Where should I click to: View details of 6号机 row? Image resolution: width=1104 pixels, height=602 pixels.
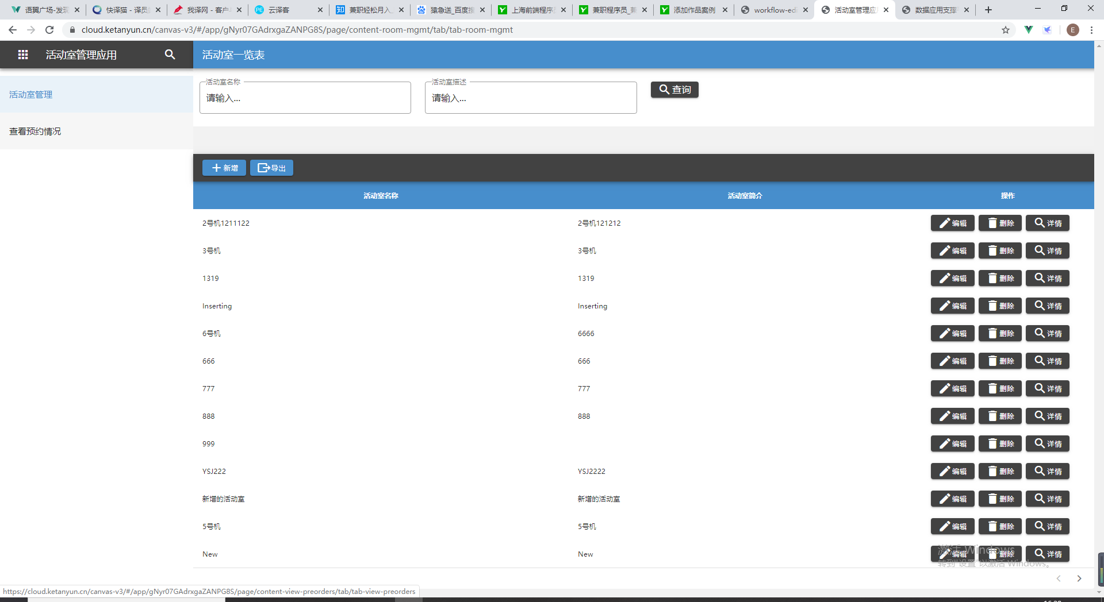(x=1048, y=333)
